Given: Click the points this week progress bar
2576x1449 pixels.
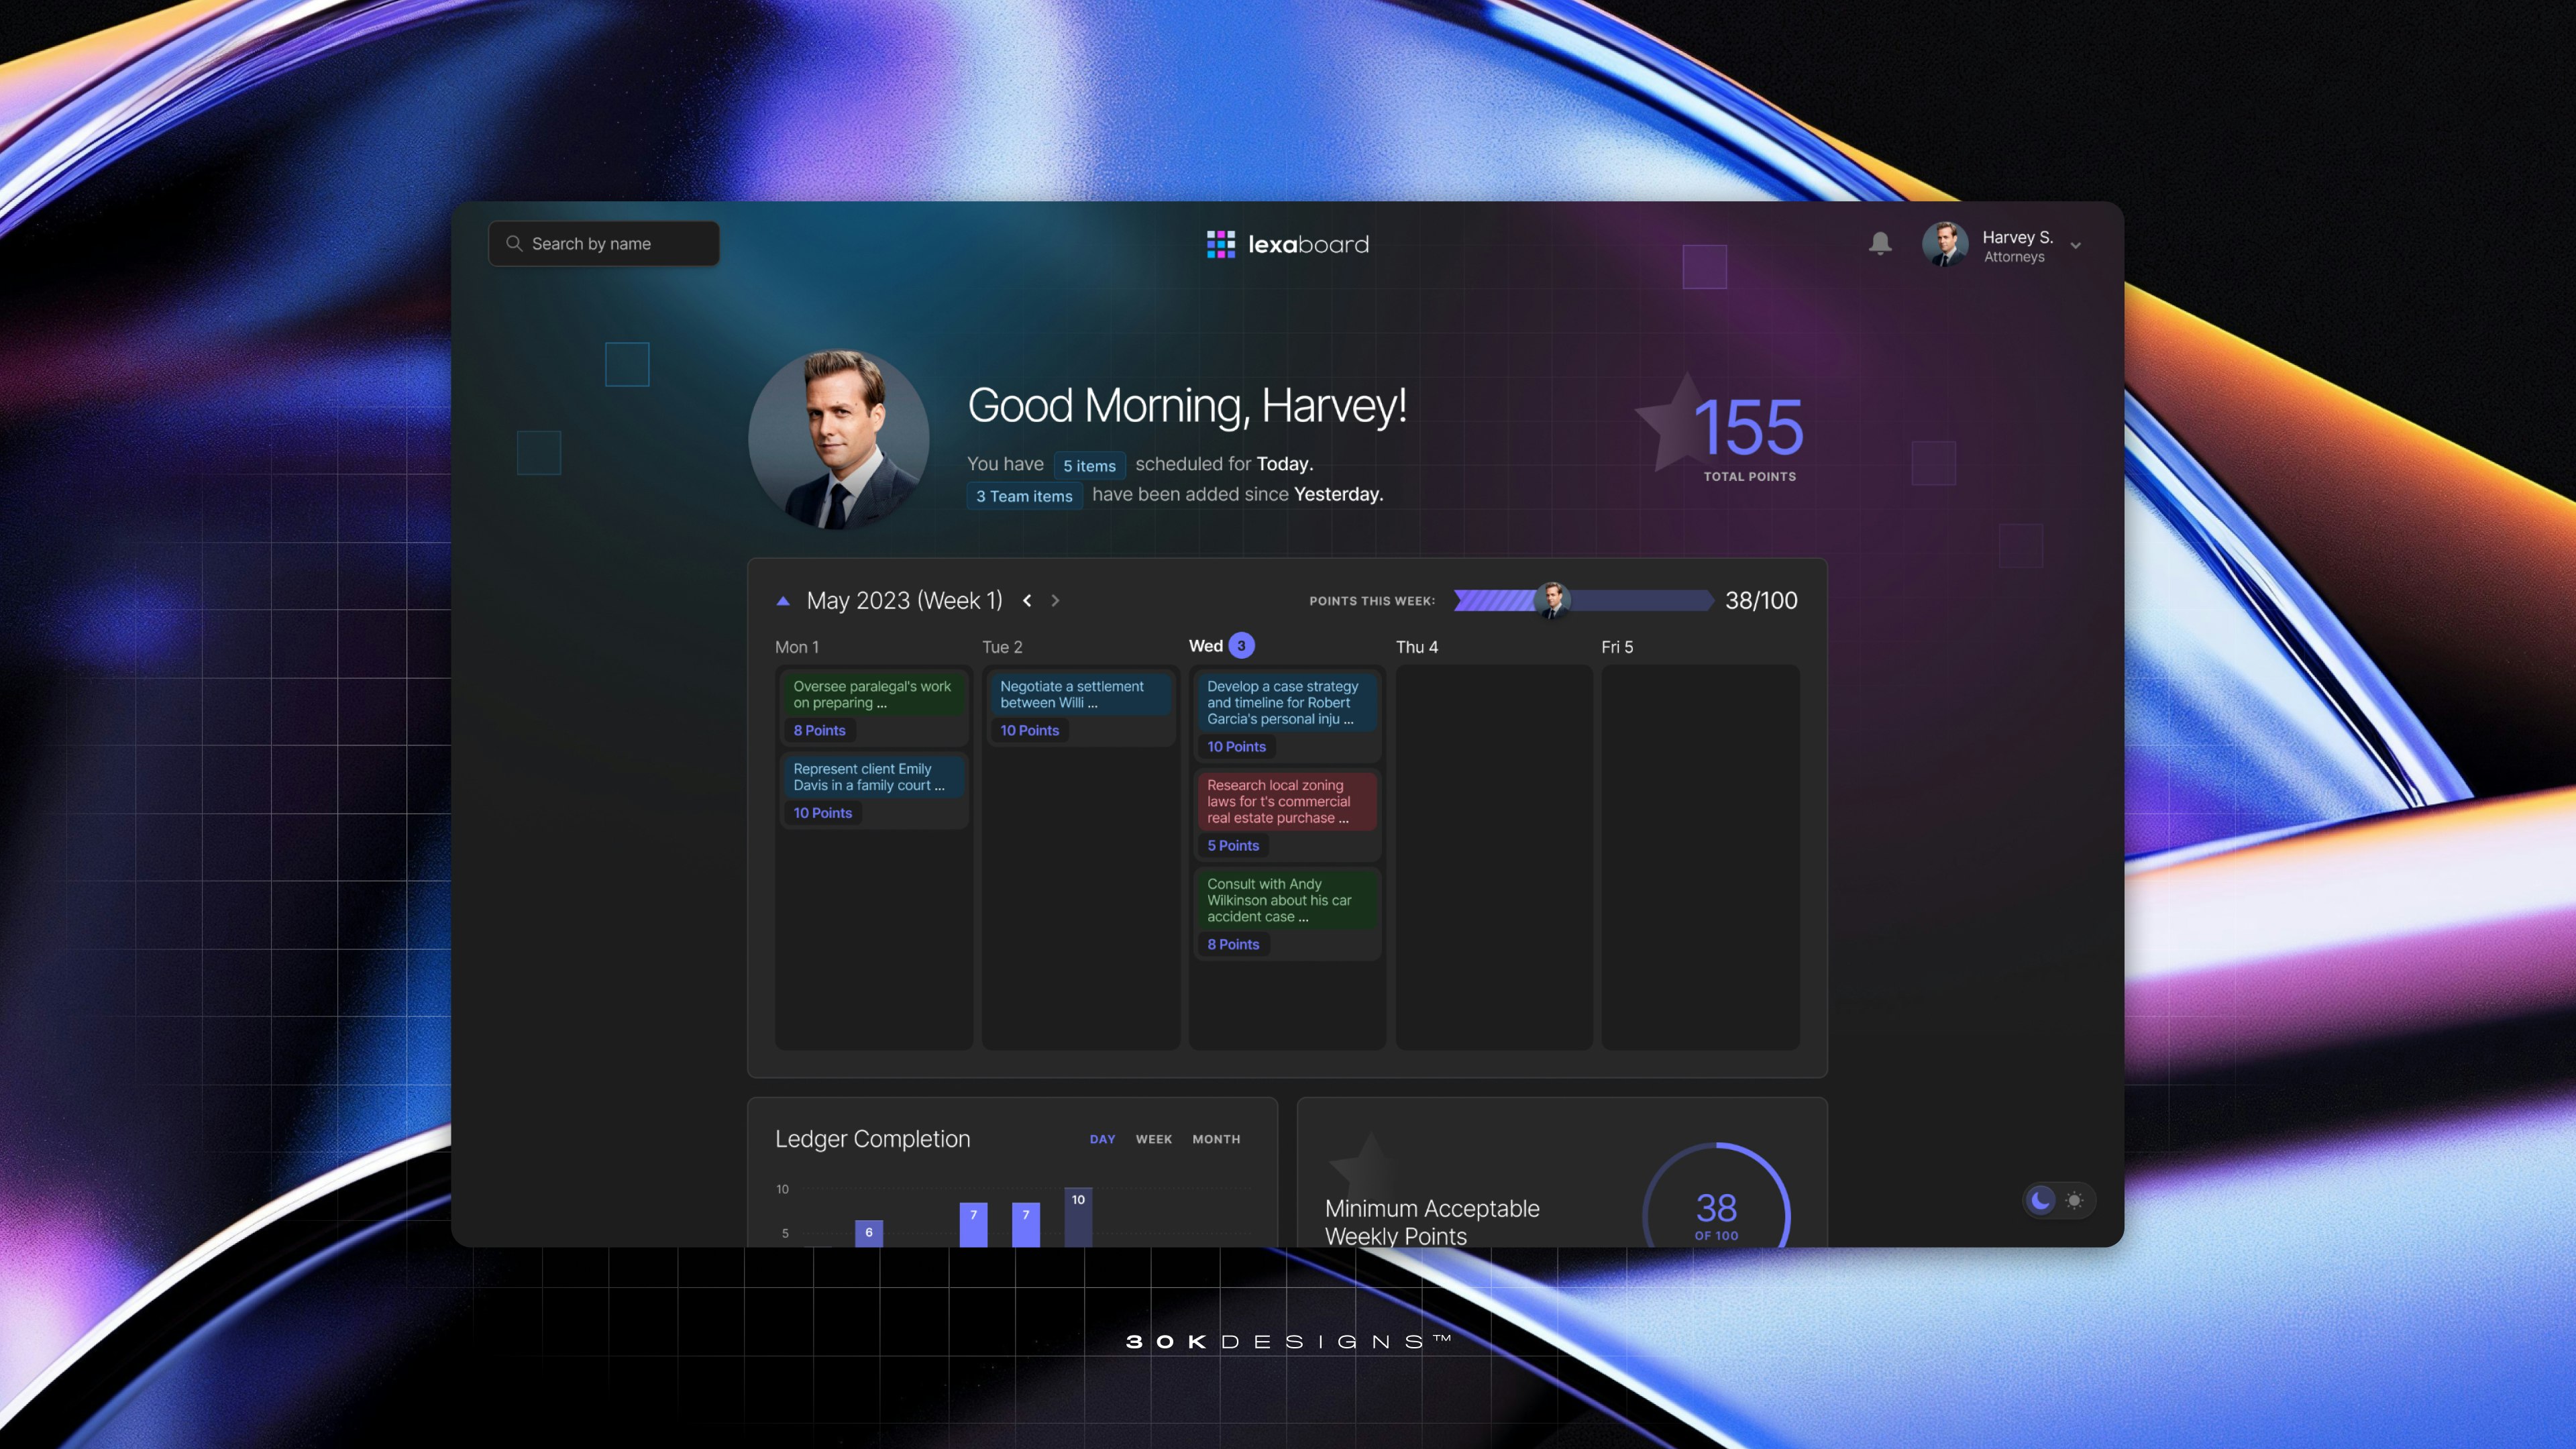Looking at the screenshot, I should (1584, 600).
